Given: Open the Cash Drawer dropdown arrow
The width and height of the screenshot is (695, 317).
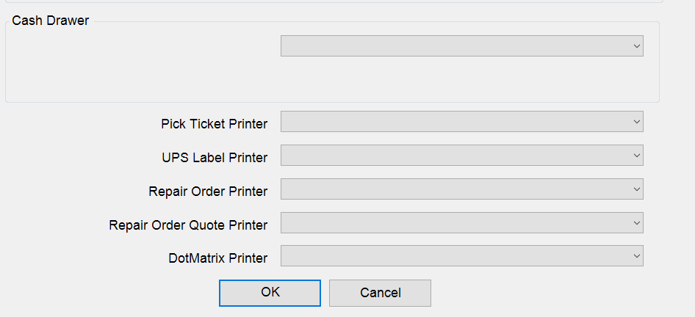Looking at the screenshot, I should click(636, 46).
